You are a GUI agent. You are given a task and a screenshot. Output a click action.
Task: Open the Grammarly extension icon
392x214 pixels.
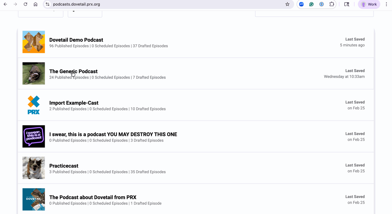[311, 4]
